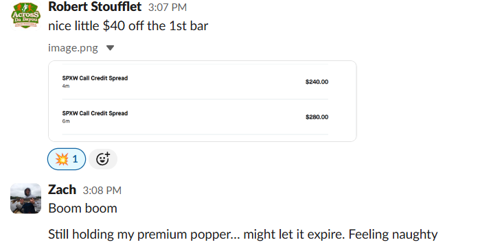Collapse the image.png attachment arrow
This screenshot has width=480, height=251.
(110, 48)
